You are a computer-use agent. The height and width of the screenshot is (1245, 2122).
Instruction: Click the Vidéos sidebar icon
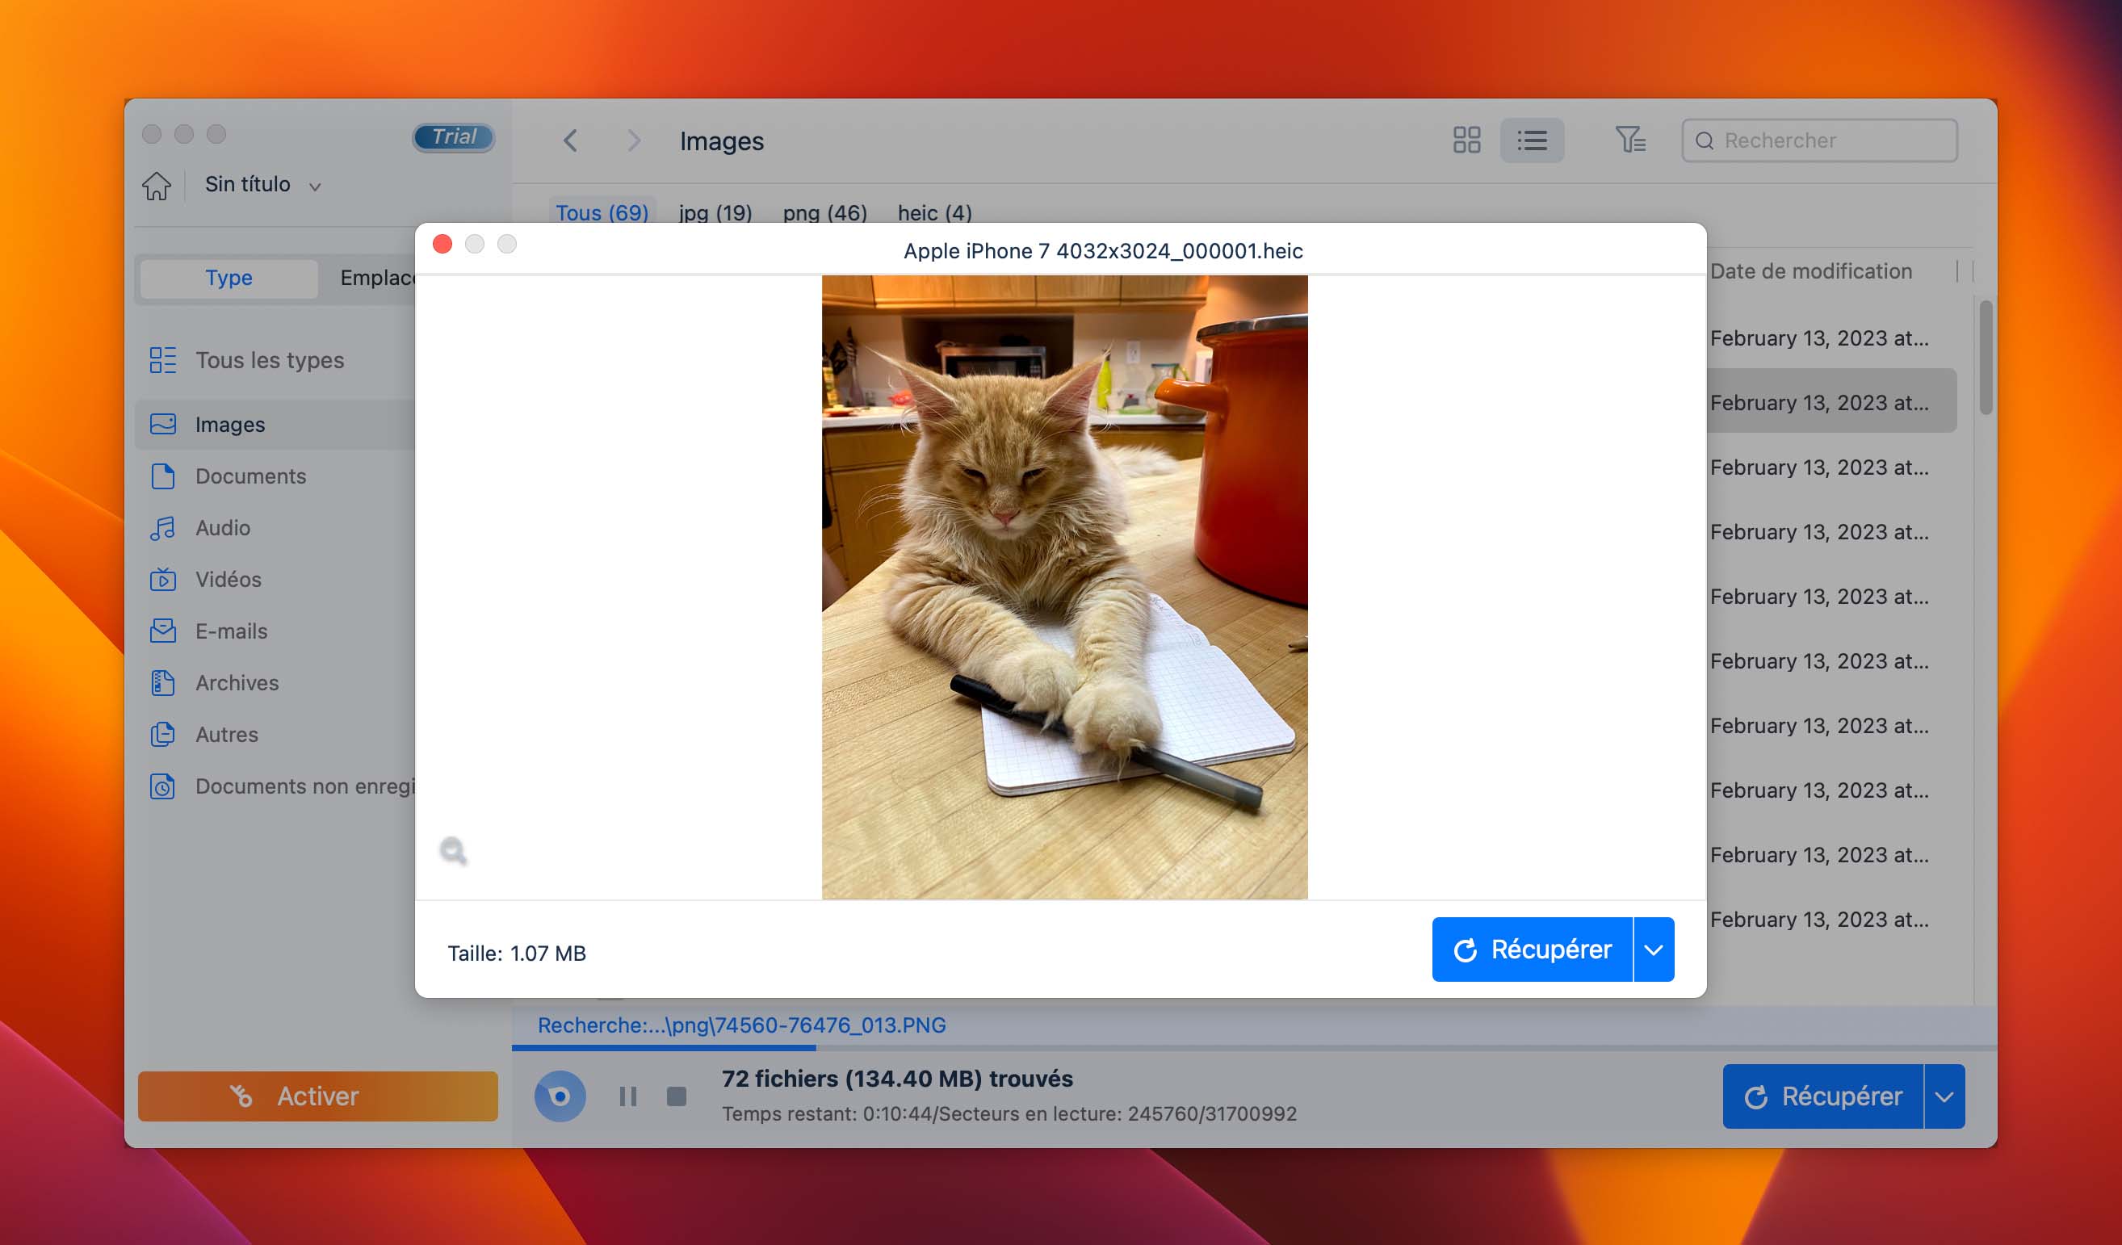tap(165, 576)
